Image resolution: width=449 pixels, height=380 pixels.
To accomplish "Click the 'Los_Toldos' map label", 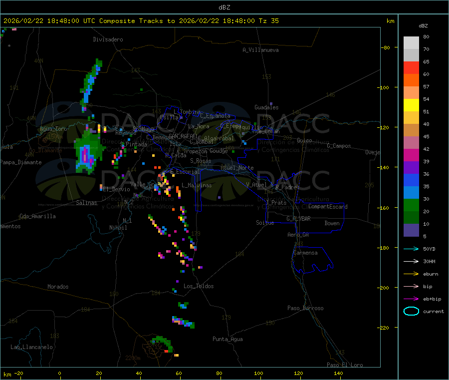I will pos(199,286).
